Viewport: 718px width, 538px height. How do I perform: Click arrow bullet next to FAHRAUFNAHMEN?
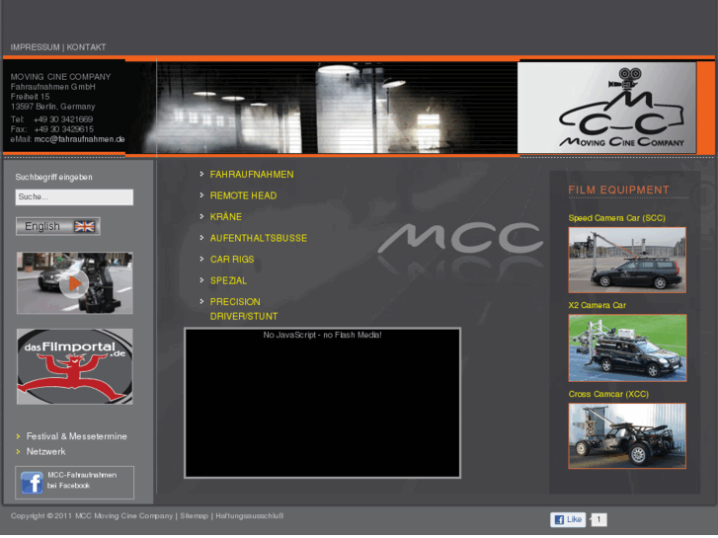pos(201,174)
